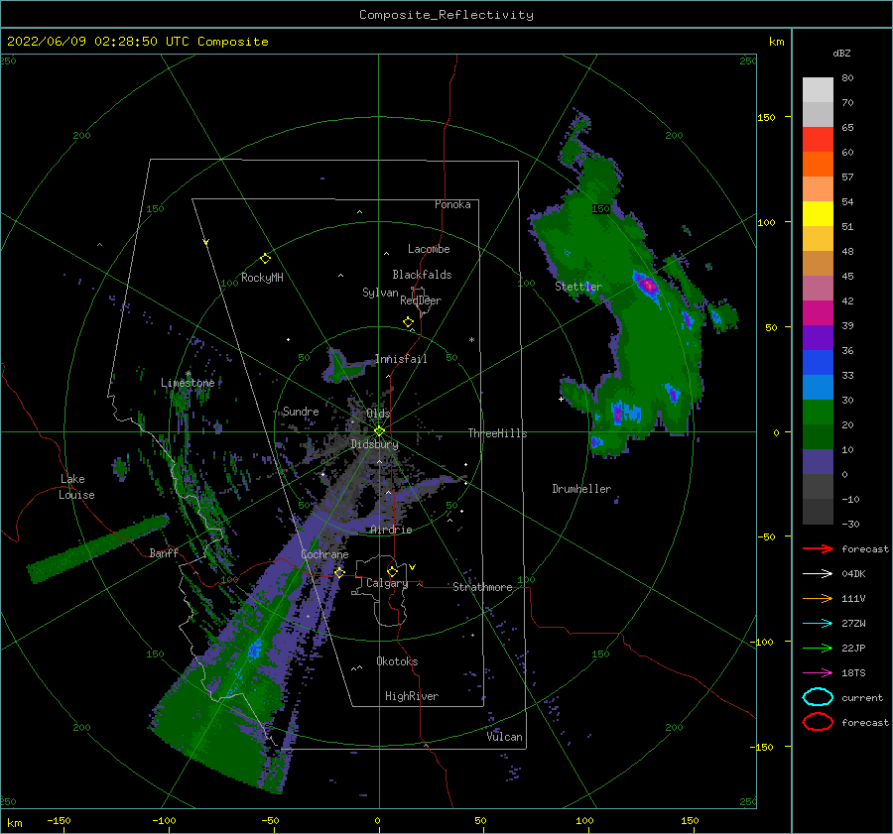The image size is (893, 834).
Task: Click the HighRiver label
Action: [412, 696]
